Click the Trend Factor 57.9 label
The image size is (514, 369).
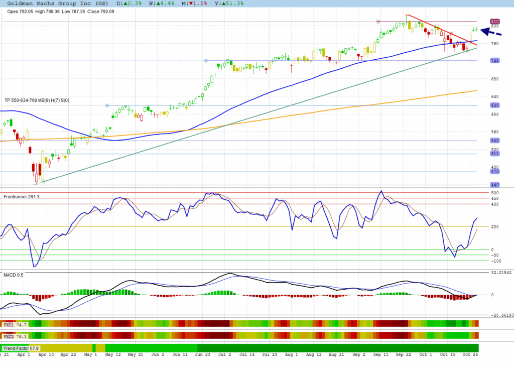[21, 348]
